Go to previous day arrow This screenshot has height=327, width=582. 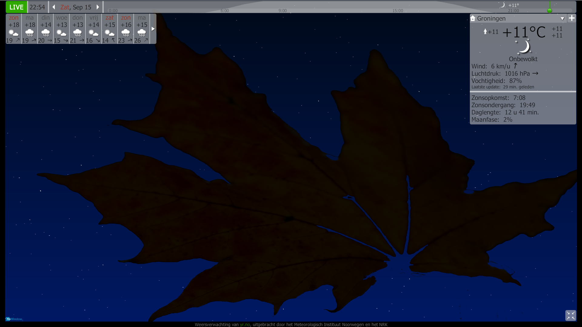point(54,7)
